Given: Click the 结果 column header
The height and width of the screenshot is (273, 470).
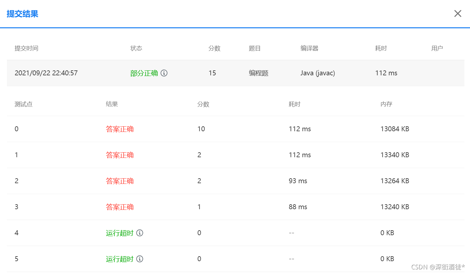Looking at the screenshot, I should [112, 104].
